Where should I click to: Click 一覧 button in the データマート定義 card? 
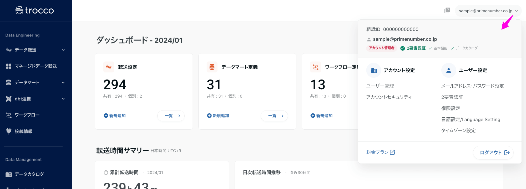coord(274,116)
